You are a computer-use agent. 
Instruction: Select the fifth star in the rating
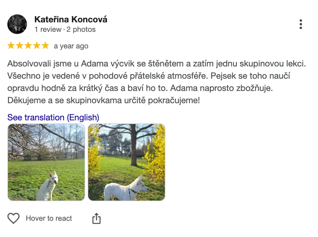(x=45, y=45)
